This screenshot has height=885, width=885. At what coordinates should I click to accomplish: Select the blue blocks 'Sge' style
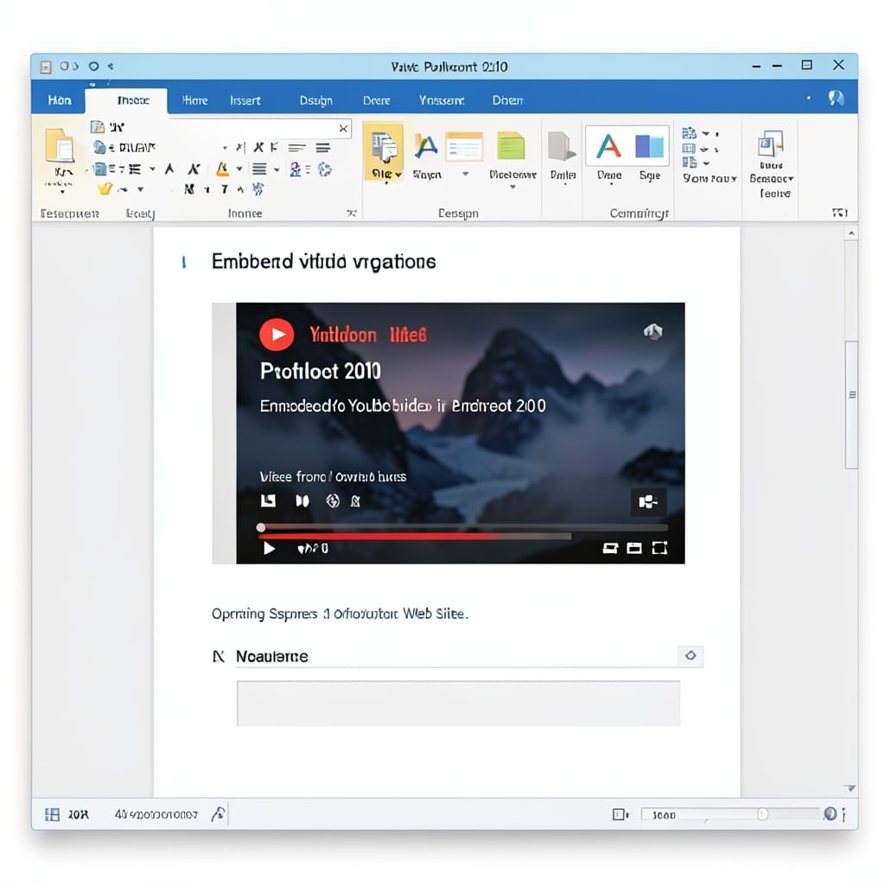coord(649,146)
